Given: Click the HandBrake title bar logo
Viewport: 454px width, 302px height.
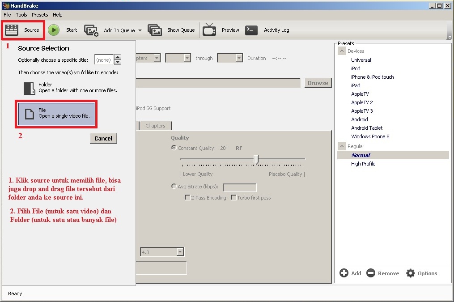Looking at the screenshot, I should pyautogui.click(x=6, y=5).
